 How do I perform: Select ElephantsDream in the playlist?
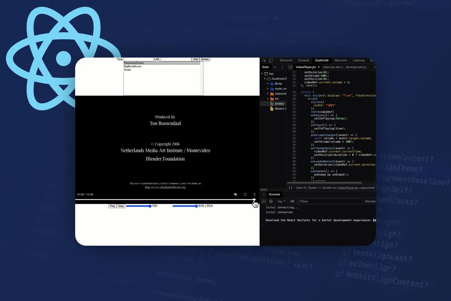point(162,63)
